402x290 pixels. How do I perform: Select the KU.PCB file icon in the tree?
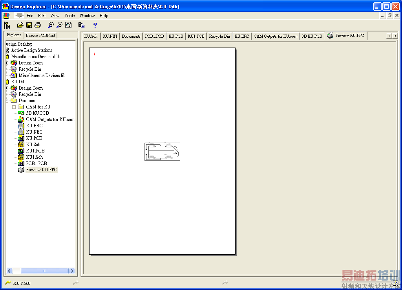tap(21, 138)
